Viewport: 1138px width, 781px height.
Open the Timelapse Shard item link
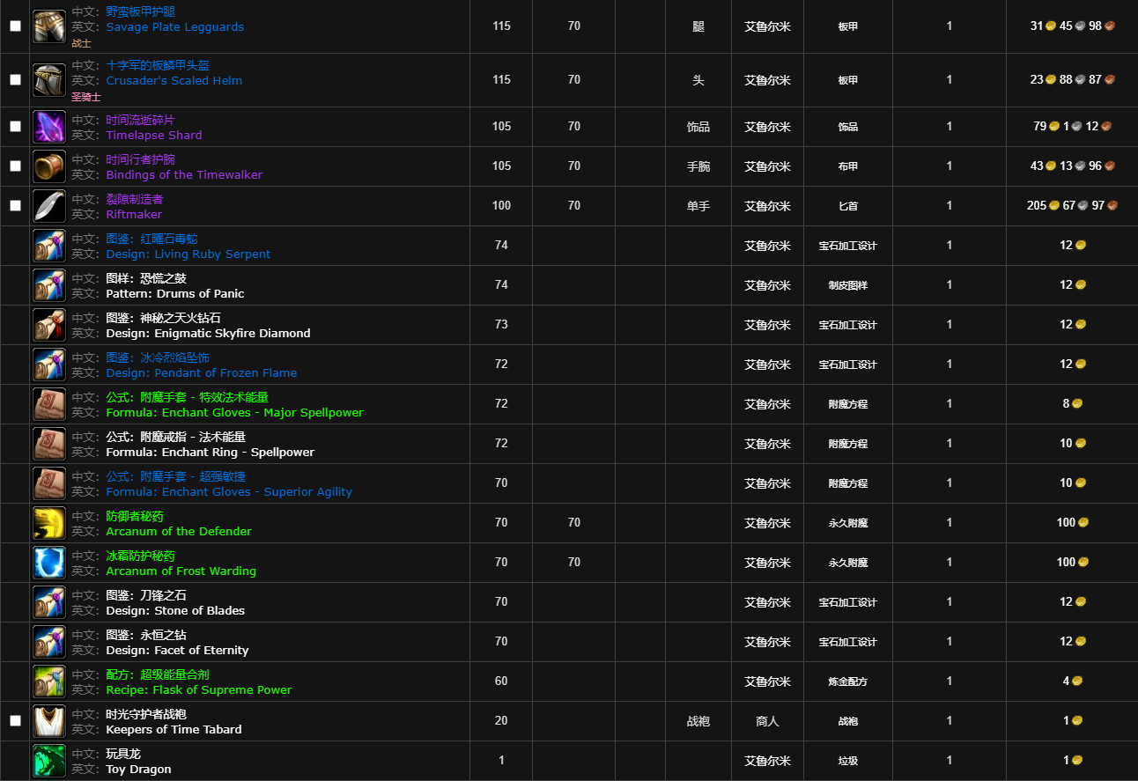pos(153,136)
